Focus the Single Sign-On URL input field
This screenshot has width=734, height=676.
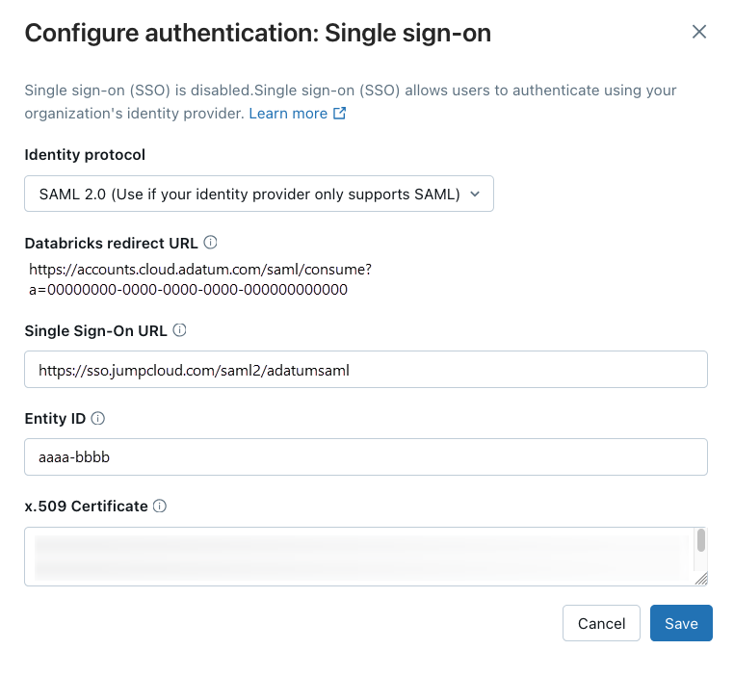366,369
